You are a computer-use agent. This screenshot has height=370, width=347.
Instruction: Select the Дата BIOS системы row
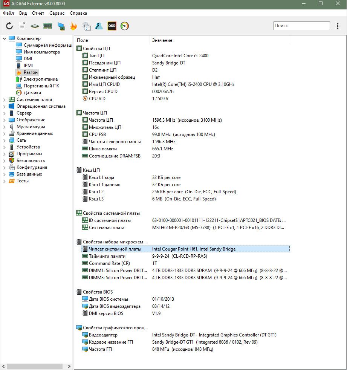coord(185,299)
